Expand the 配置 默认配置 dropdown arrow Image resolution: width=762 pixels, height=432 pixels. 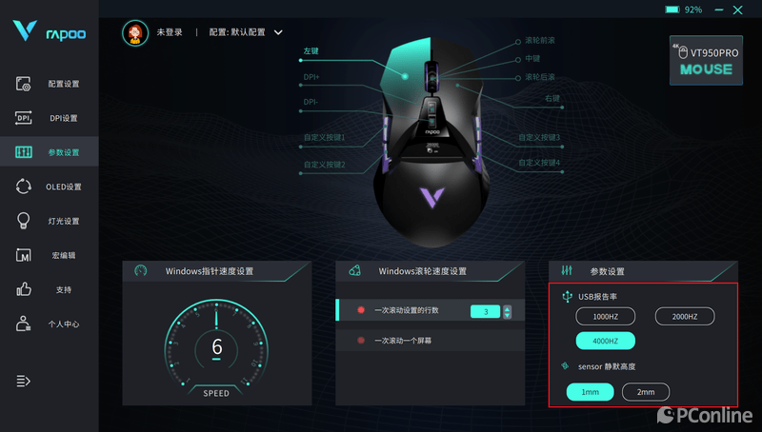tap(278, 32)
